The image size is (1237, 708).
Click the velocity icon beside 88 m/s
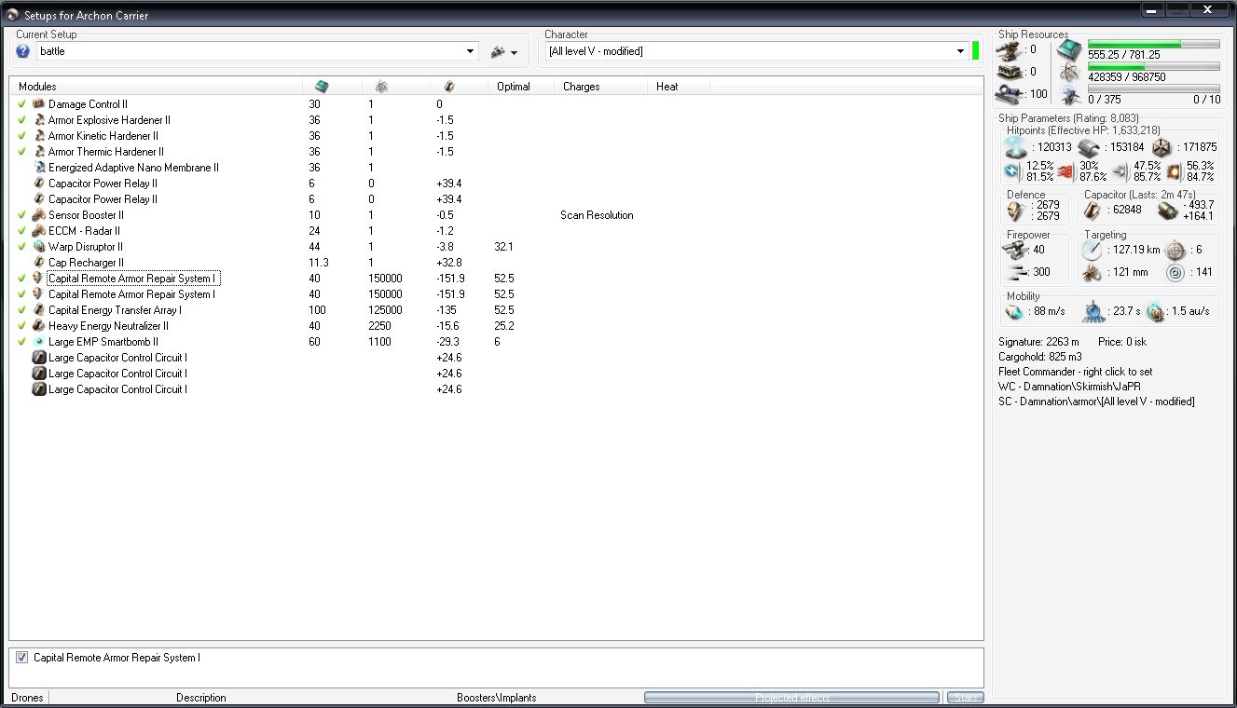tap(1014, 312)
